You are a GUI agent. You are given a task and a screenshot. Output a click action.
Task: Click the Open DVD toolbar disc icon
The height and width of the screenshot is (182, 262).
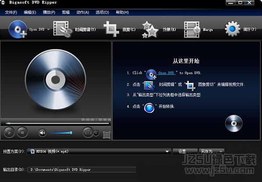[x=18, y=29]
